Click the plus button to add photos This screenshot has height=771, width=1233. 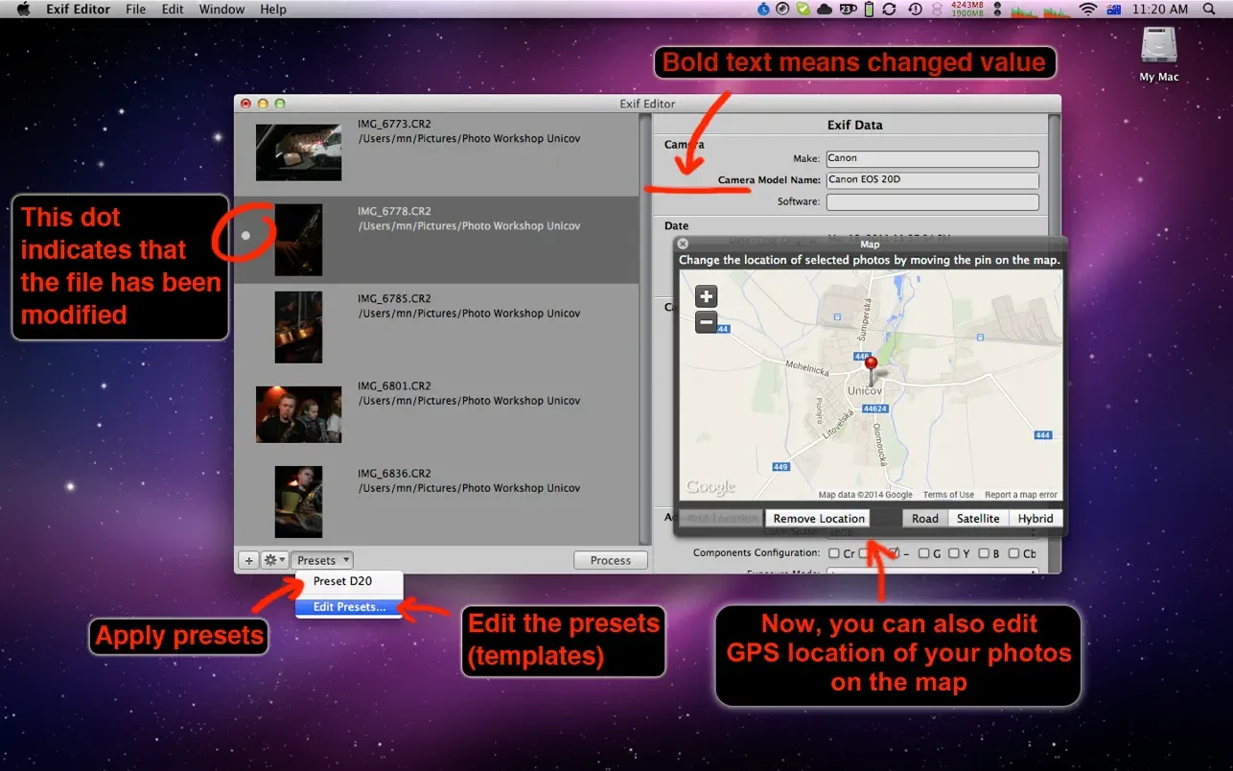pyautogui.click(x=248, y=561)
